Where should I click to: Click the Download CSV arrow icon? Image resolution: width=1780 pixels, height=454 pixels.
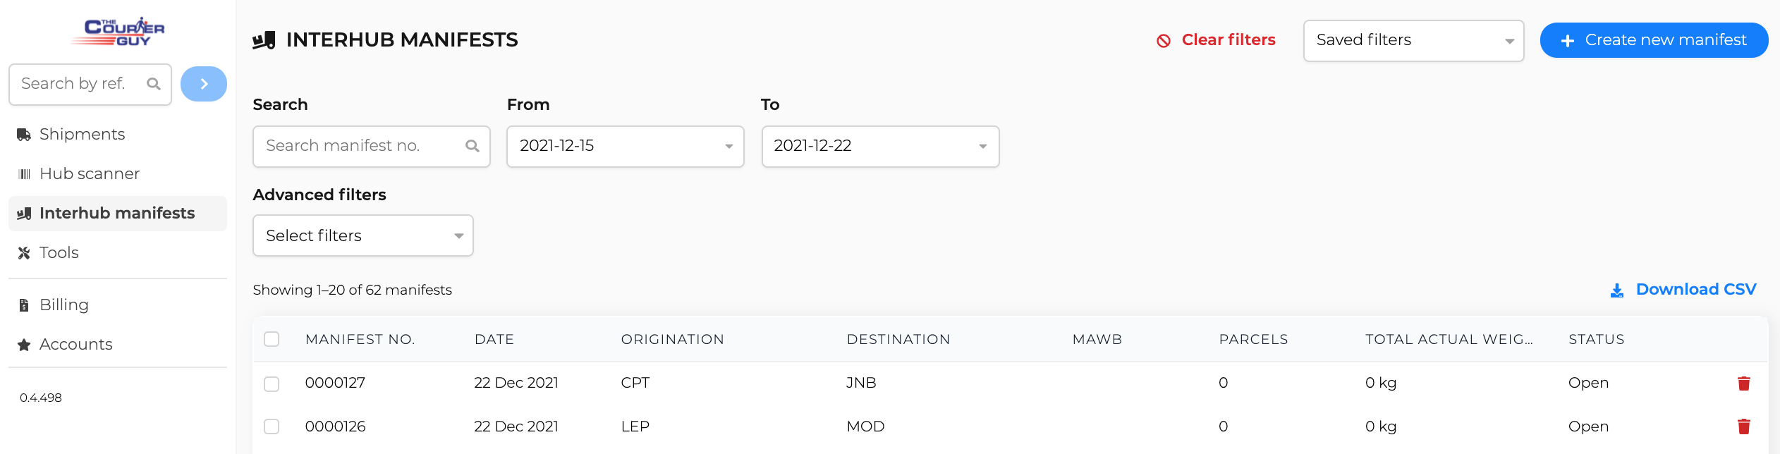[x=1617, y=290]
